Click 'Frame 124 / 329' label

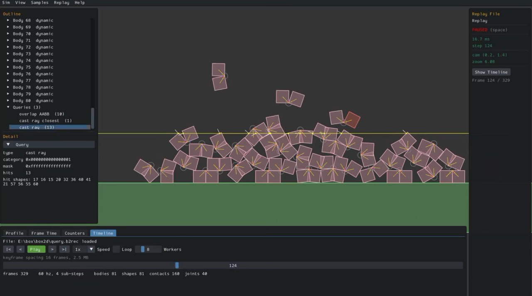(491, 81)
